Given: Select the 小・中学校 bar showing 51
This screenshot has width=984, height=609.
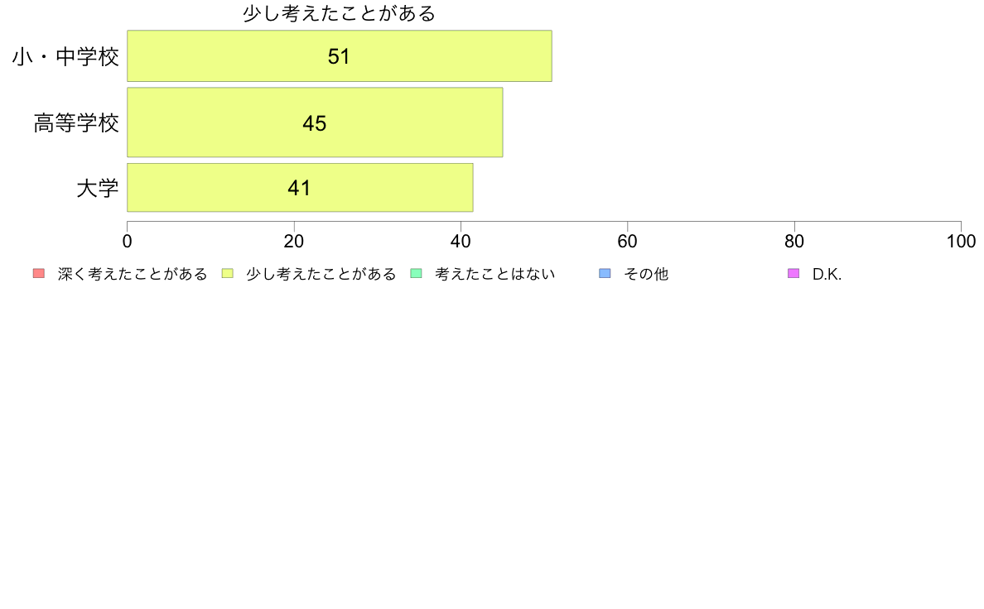Looking at the screenshot, I should click(340, 55).
